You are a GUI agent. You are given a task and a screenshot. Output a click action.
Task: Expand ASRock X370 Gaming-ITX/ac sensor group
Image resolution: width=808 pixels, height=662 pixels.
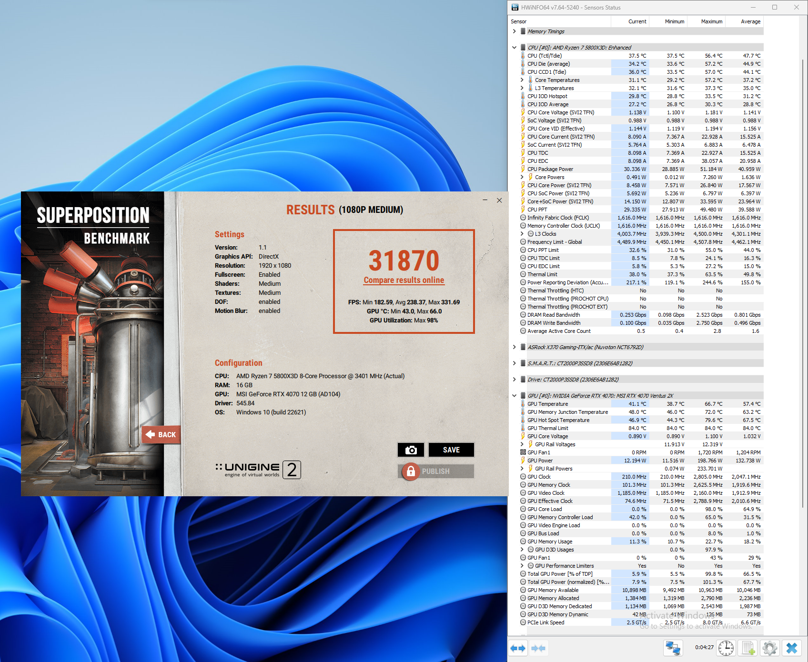point(515,347)
